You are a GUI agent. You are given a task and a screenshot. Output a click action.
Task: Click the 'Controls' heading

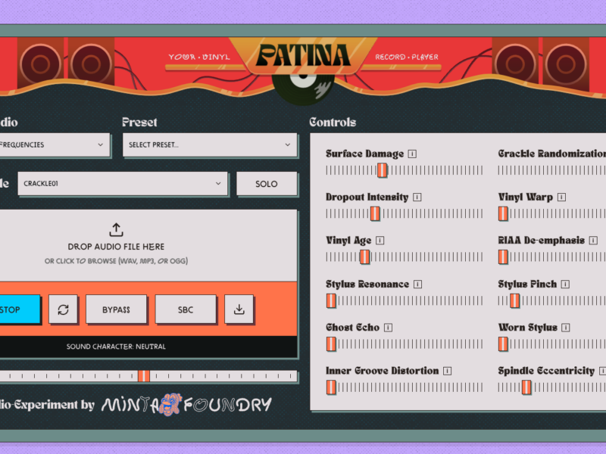333,123
